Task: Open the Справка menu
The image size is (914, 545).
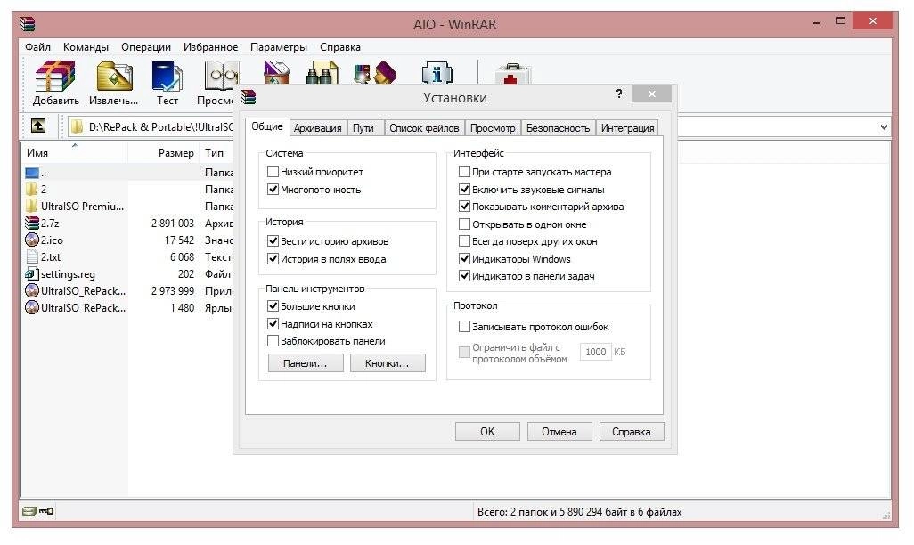Action: [339, 47]
